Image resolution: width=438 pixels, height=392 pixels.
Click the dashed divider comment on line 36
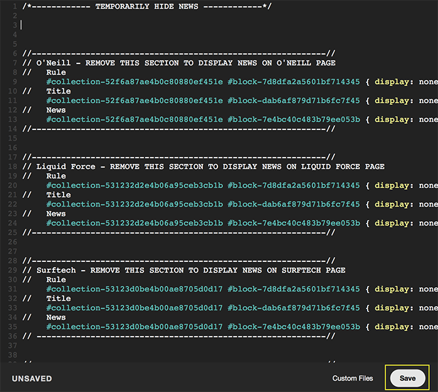tap(178, 336)
